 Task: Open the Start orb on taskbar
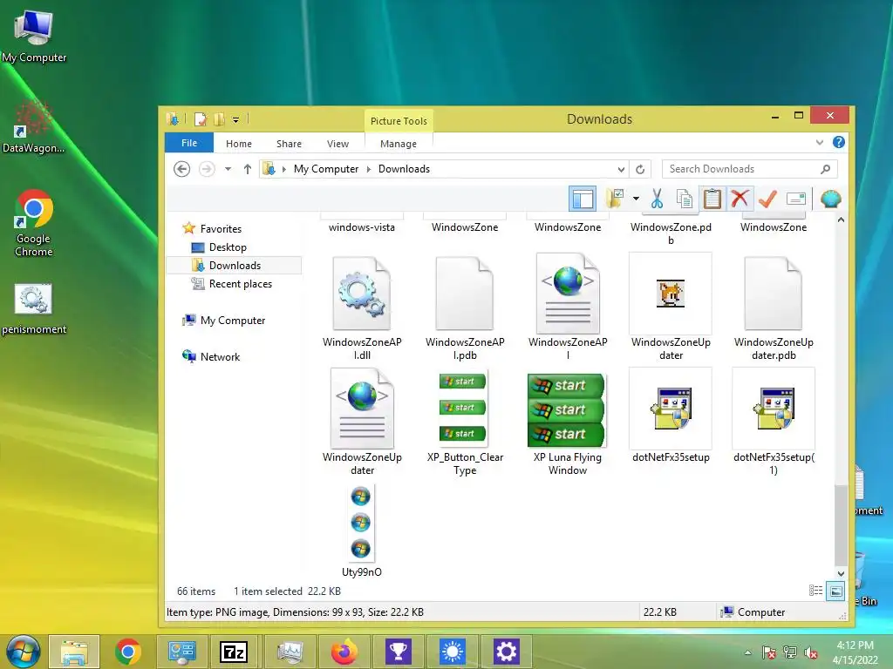(x=24, y=652)
